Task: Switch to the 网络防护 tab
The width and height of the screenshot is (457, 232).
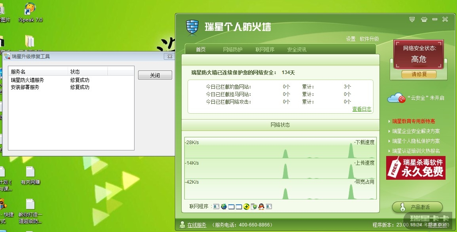Action: pyautogui.click(x=233, y=49)
